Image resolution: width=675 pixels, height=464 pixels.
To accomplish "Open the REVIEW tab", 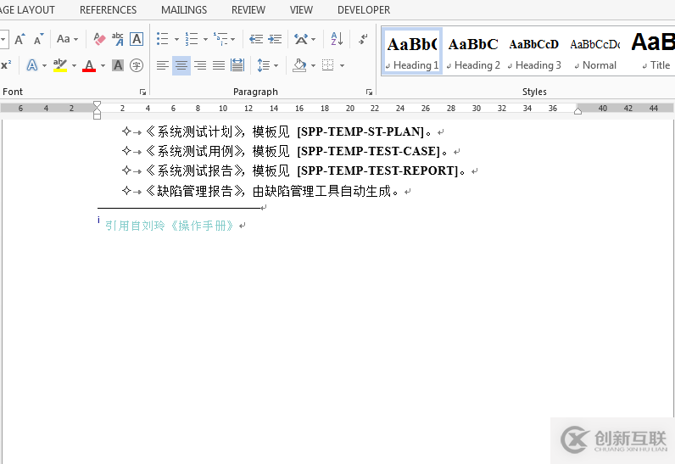I will point(248,10).
